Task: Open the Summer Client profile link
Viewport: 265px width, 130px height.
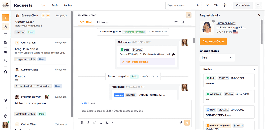Action: pos(226,23)
